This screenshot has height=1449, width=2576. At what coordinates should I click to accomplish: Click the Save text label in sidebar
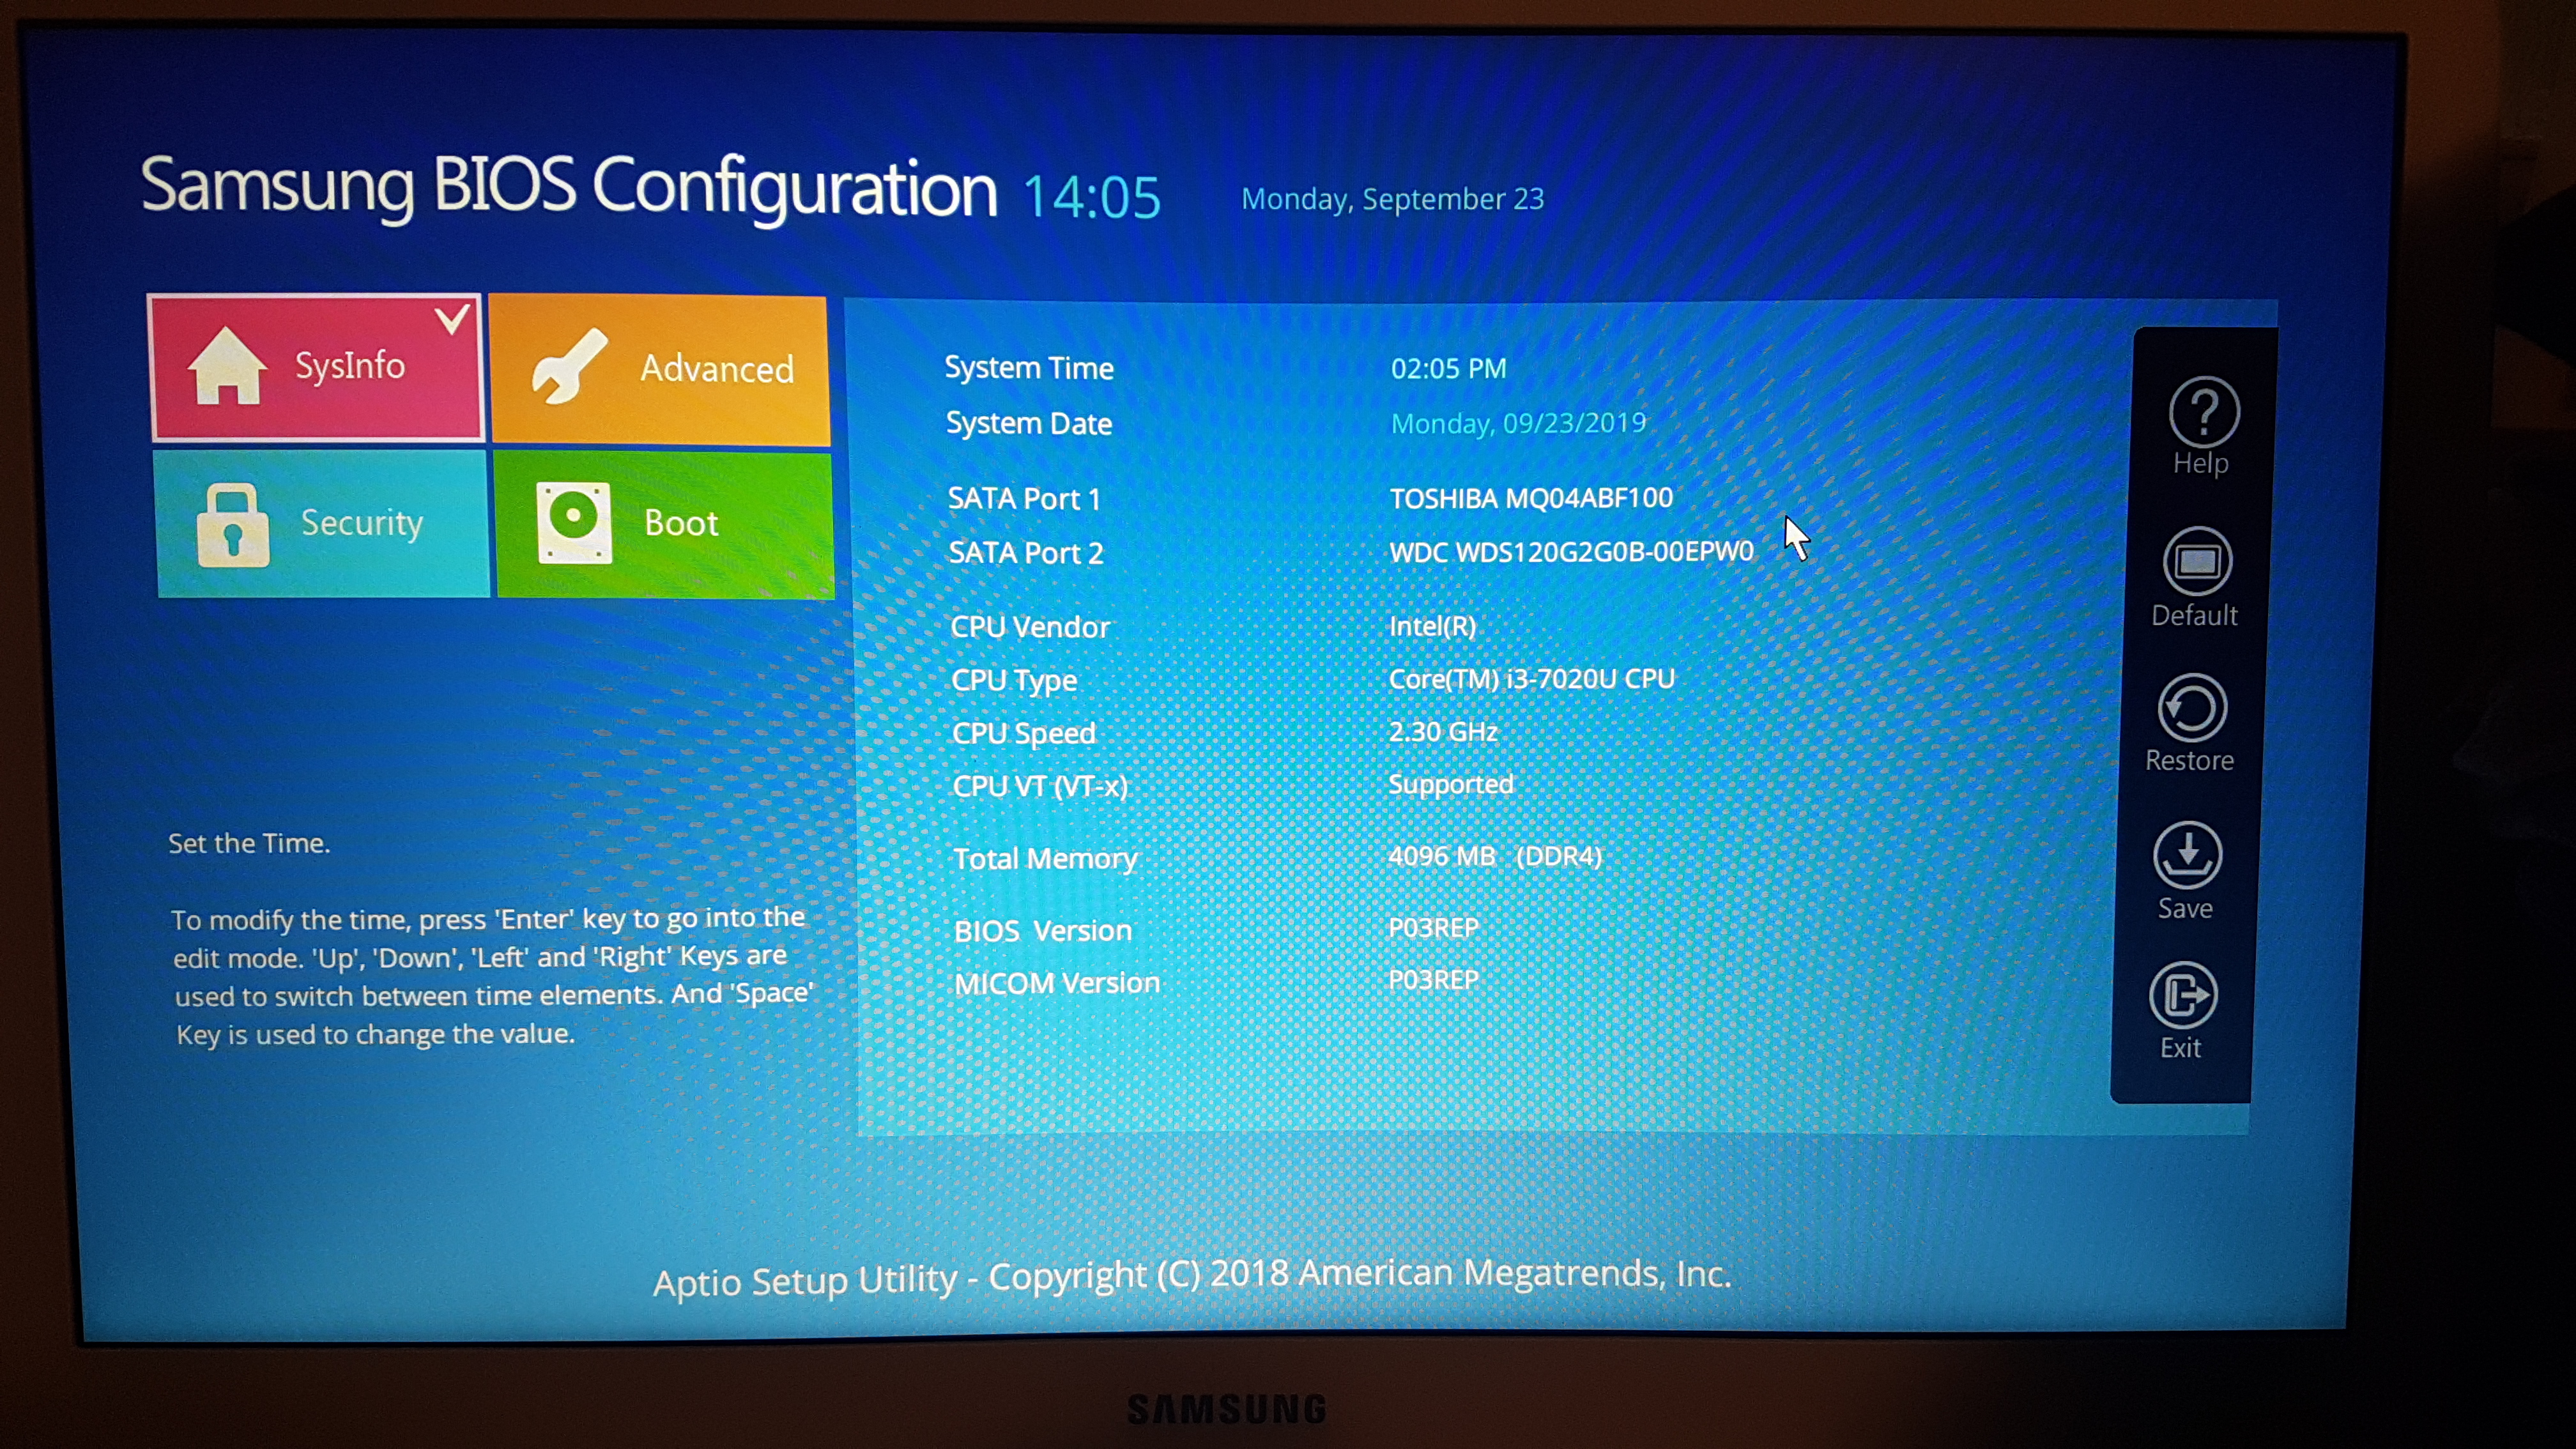pyautogui.click(x=2185, y=908)
